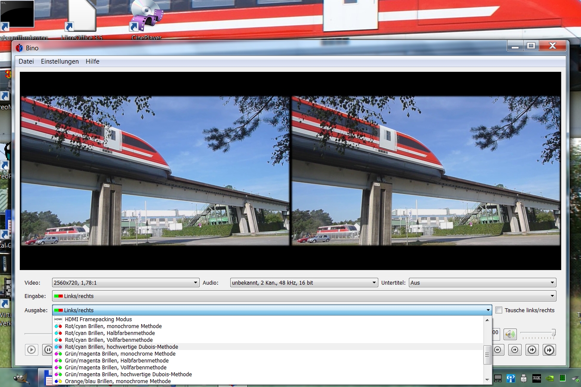The height and width of the screenshot is (387, 581).
Task: Click the medium seek forward button
Action: click(532, 350)
